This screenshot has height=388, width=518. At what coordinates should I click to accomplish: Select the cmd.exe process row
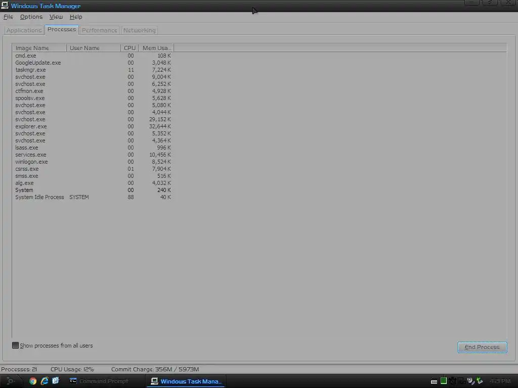[93, 56]
